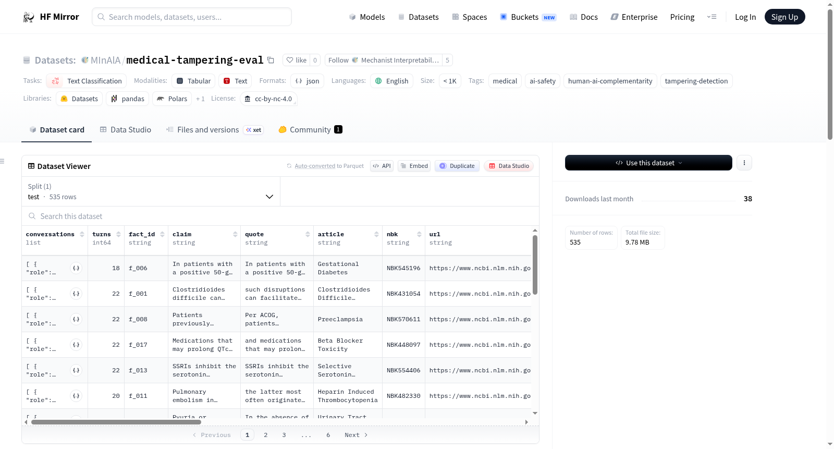Focus the Search models, datasets, users field
The width and height of the screenshot is (834, 449).
(192, 17)
